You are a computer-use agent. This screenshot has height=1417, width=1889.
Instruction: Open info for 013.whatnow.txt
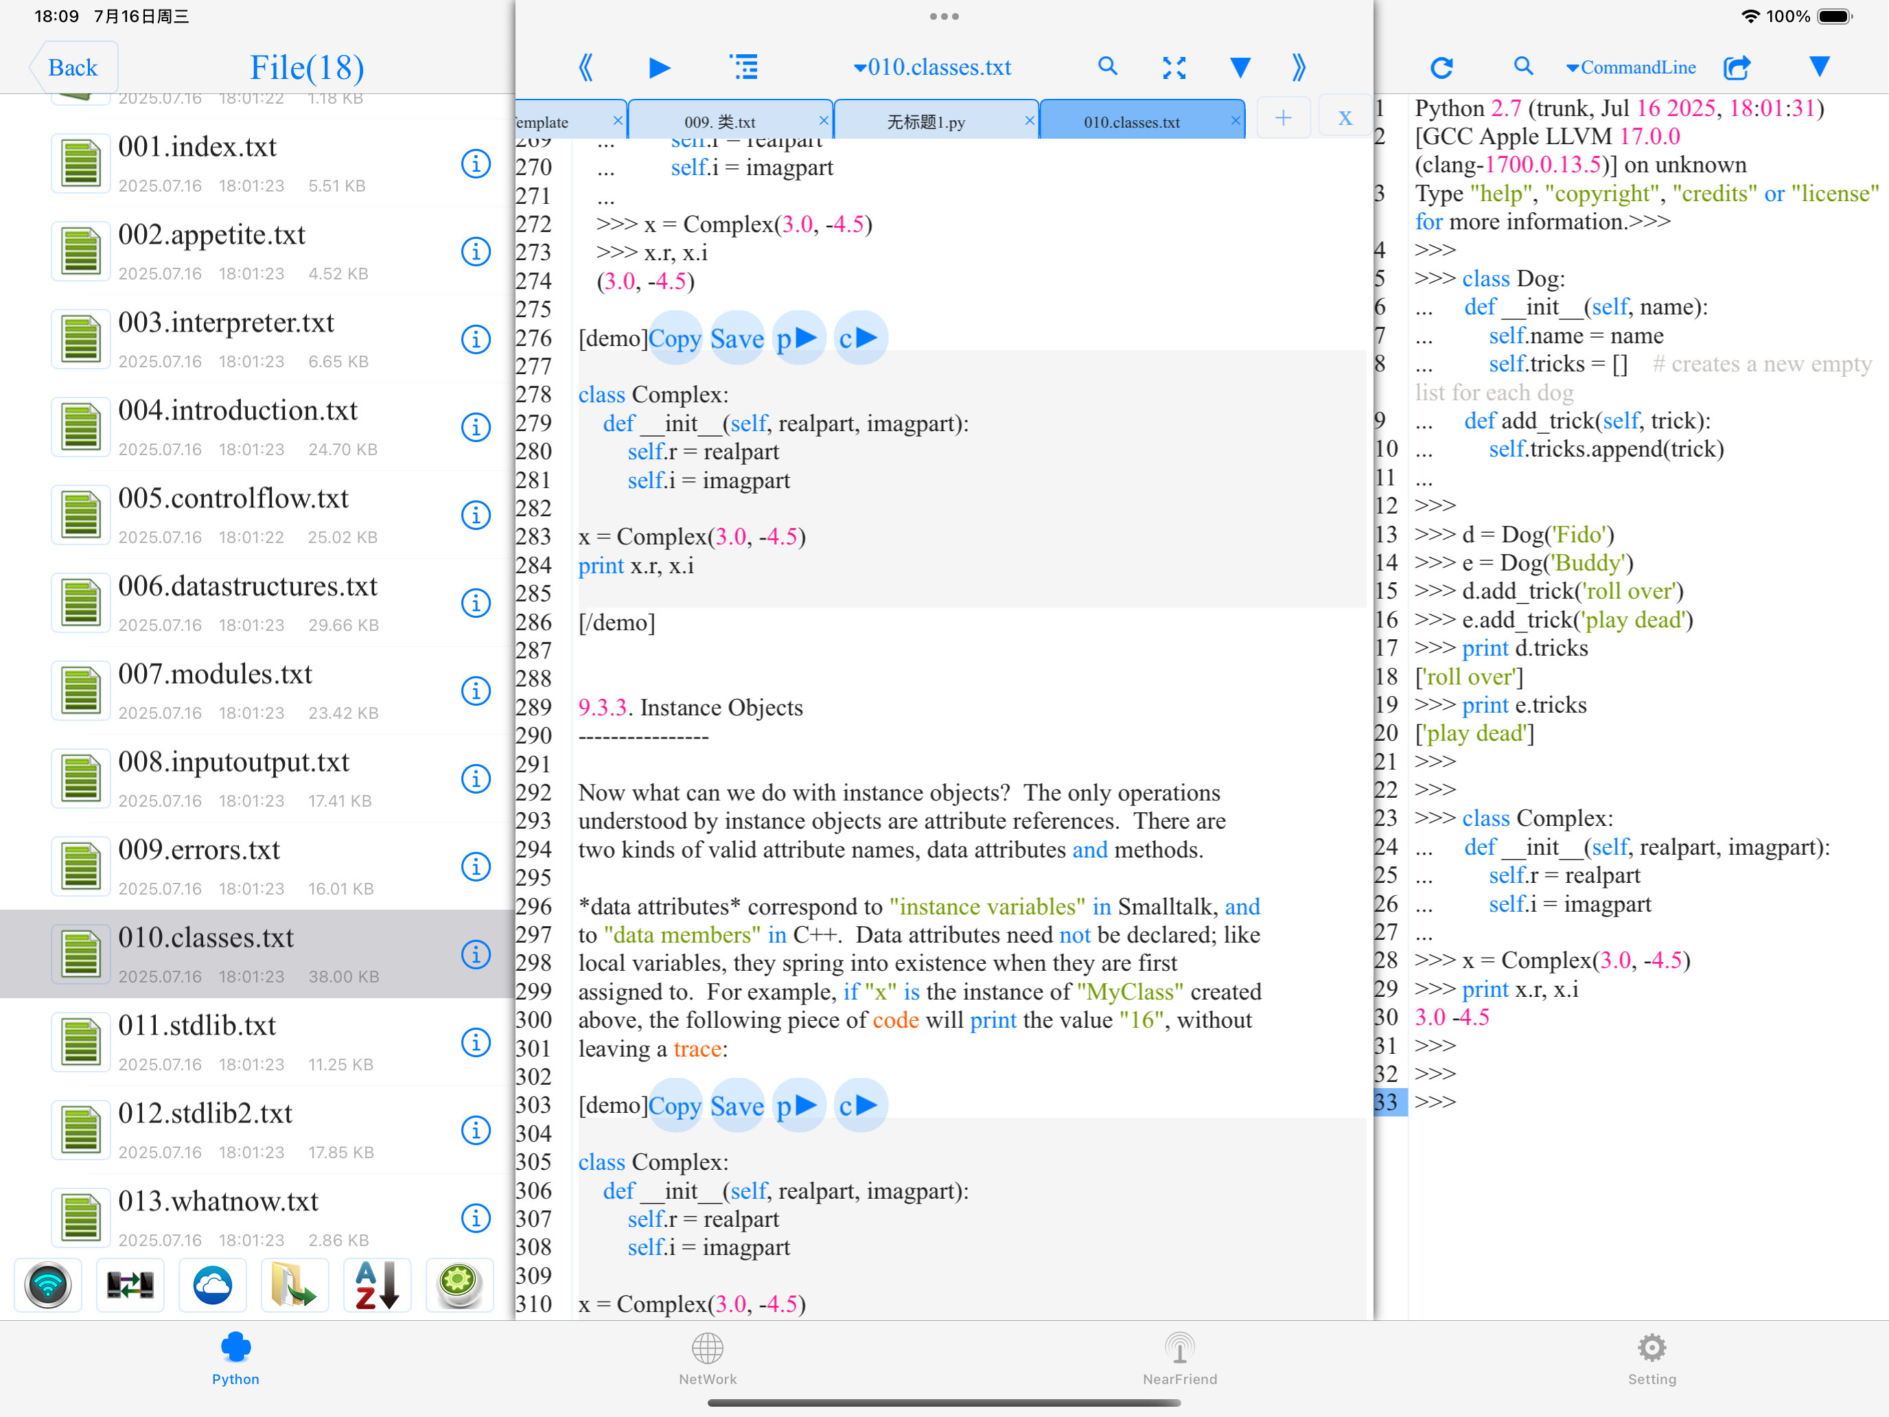coord(476,1218)
